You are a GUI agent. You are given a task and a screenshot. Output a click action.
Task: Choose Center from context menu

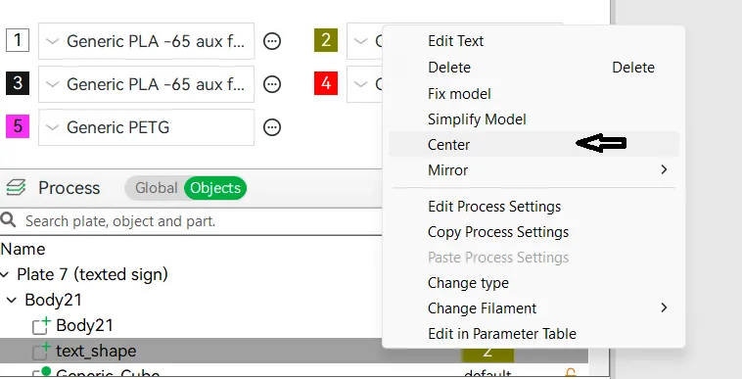point(533,144)
